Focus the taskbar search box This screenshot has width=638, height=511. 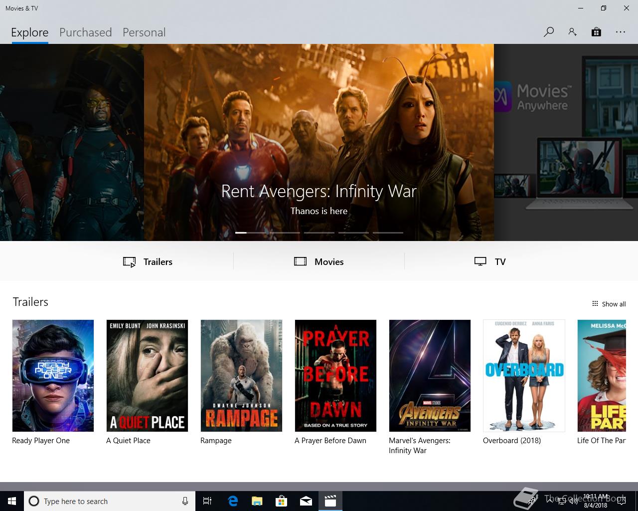click(110, 501)
